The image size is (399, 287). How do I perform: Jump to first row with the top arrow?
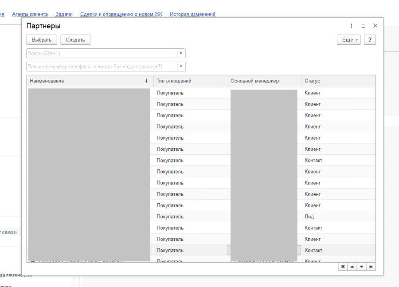click(x=343, y=267)
